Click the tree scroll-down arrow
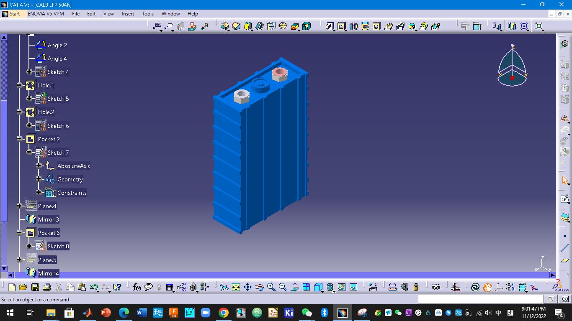572x321 pixels. click(x=4, y=269)
